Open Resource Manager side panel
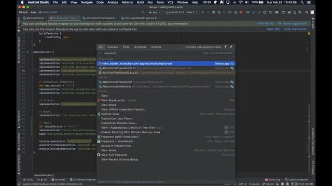 coord(19,50)
